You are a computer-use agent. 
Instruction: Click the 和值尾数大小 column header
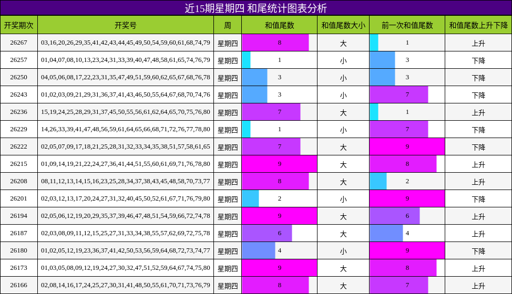coord(343,25)
